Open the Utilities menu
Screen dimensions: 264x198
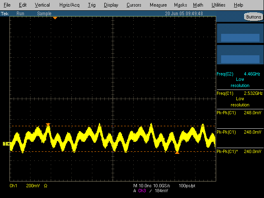(x=218, y=5)
